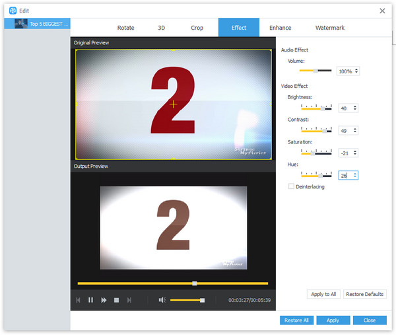The width and height of the screenshot is (396, 335).
Task: Click the Edit window app icon
Action: pyautogui.click(x=13, y=11)
